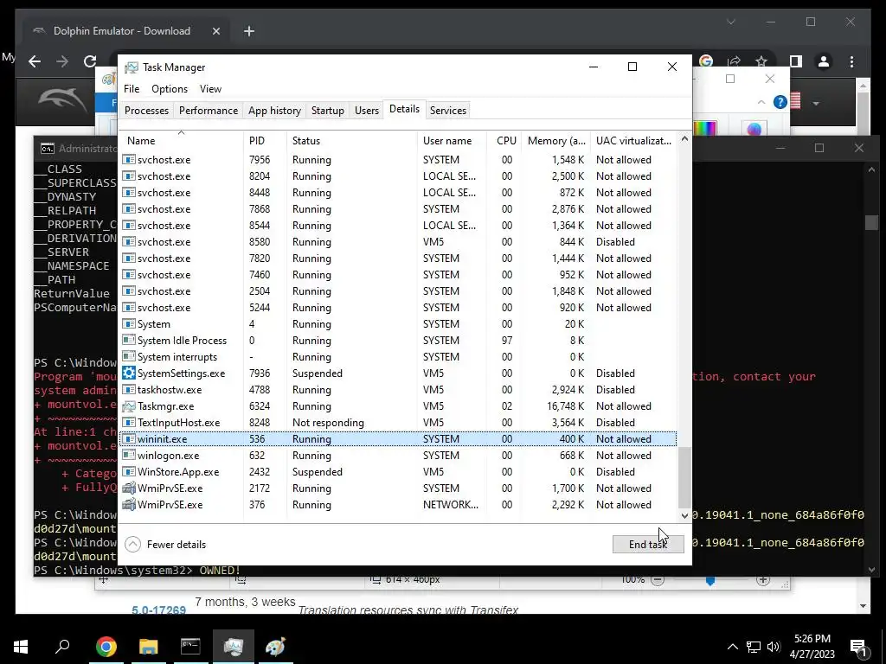Click the Paint zoom slider handle
Screen dimensions: 886x664
pyautogui.click(x=710, y=581)
